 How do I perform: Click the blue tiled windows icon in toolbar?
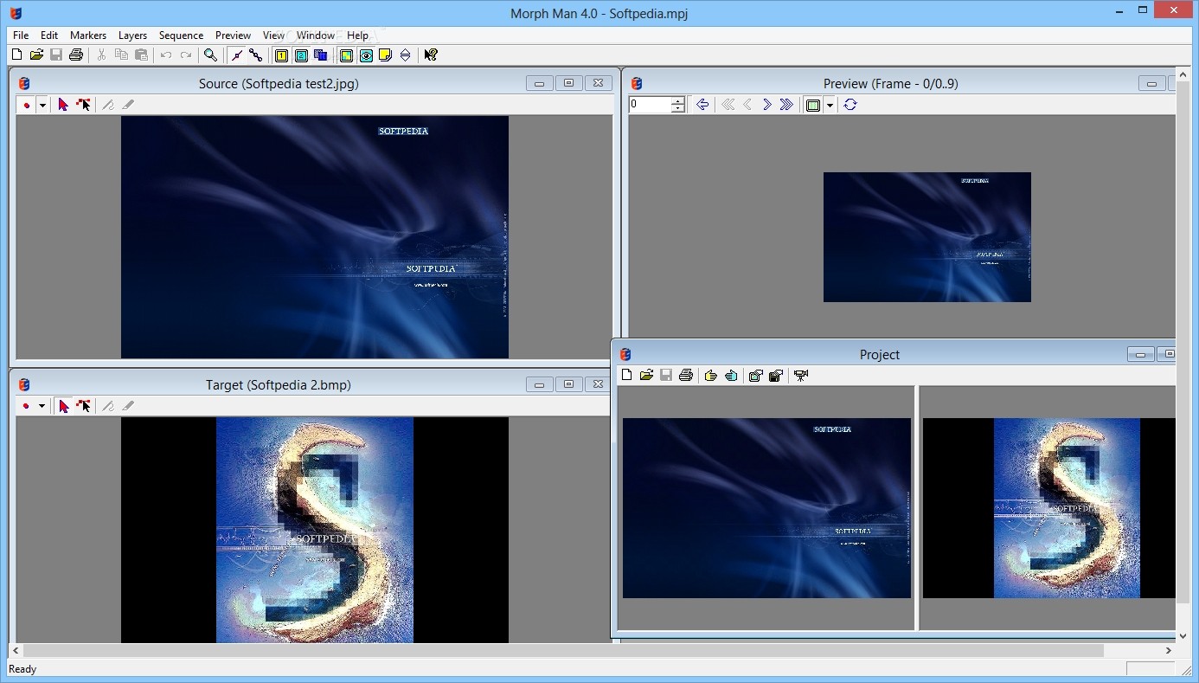click(x=321, y=55)
